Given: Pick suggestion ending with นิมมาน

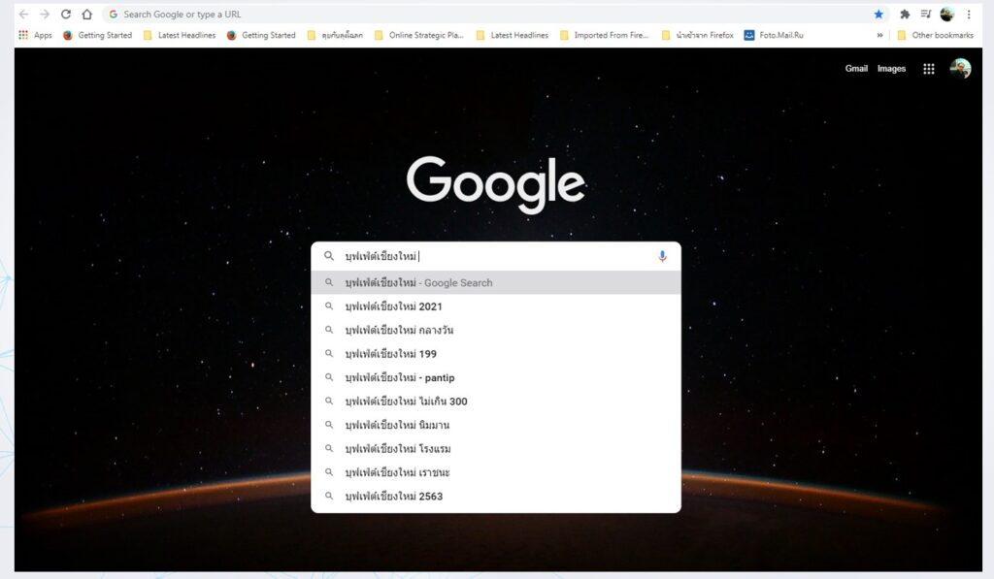Looking at the screenshot, I should (496, 425).
